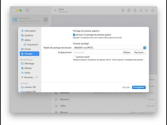The height and width of the screenshot is (125, 167).
Task: Click the Mémoire row in background window
Action: (104, 99)
